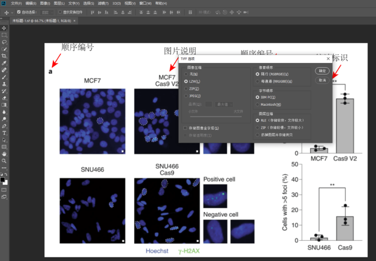Image resolution: width=376 pixels, height=261 pixels.
Task: Open the 图像 menu
Action: click(x=44, y=3)
